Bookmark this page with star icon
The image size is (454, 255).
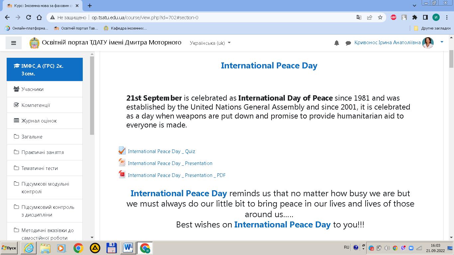380,18
